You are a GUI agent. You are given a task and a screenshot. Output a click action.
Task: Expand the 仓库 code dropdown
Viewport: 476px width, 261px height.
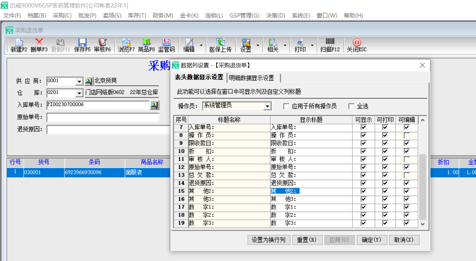pyautogui.click(x=79, y=93)
